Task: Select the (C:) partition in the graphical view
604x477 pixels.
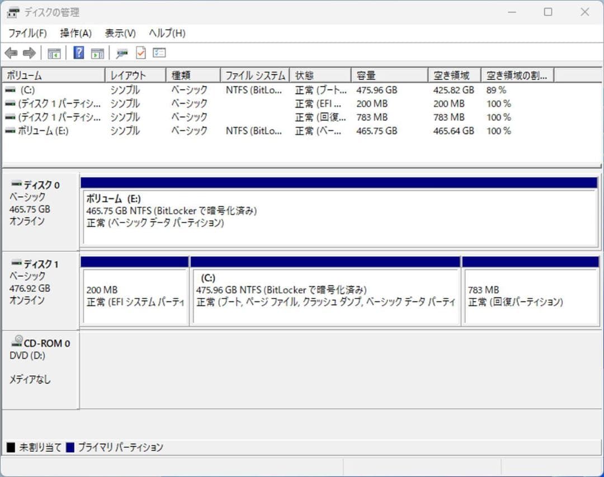Action: click(324, 291)
